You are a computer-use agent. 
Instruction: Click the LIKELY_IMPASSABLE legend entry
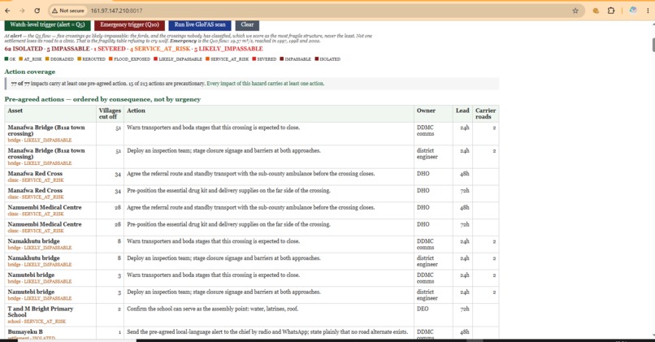(x=178, y=58)
